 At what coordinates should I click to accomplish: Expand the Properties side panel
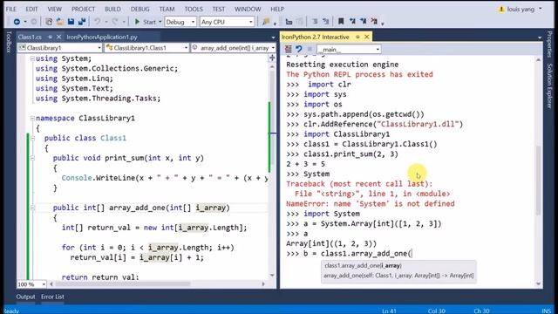549,44
